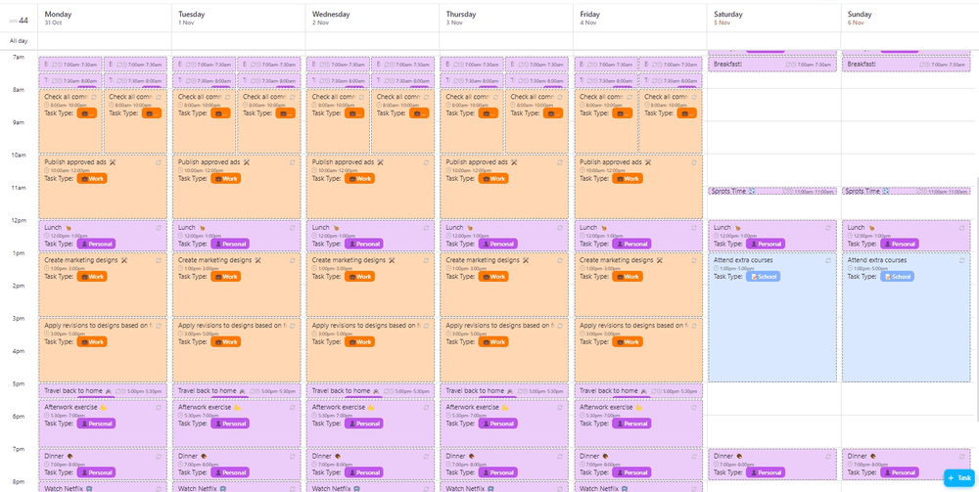Image resolution: width=979 pixels, height=492 pixels.
Task: Click the recurring icon on Monday's Publish approved ads
Action: click(159, 162)
